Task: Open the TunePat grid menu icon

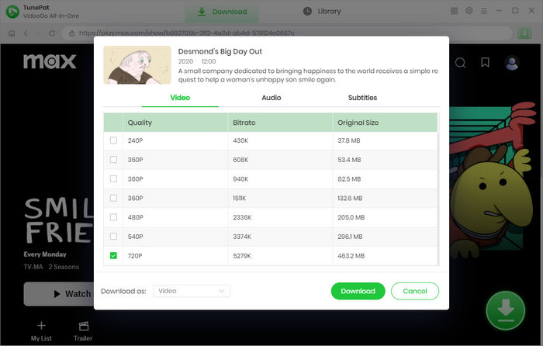Action: 454,12
